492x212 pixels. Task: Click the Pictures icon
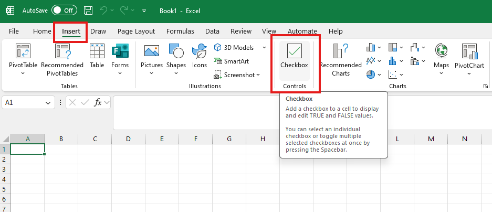(x=151, y=51)
